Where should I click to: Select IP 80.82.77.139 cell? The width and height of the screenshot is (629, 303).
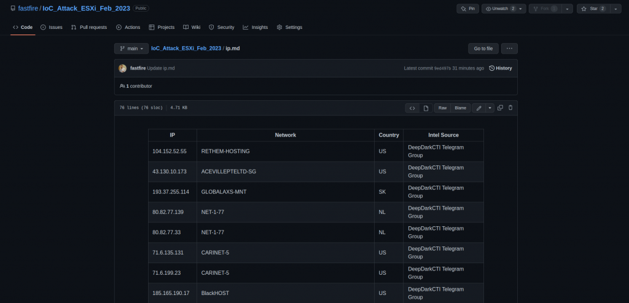pos(173,212)
